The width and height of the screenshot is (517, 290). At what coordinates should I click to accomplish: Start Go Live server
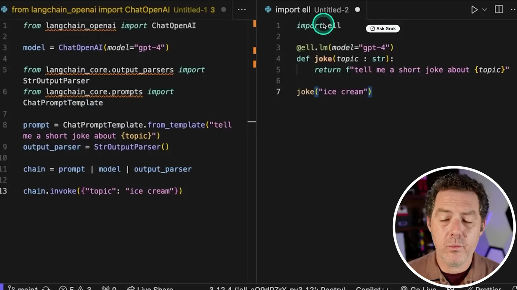[x=418, y=288]
